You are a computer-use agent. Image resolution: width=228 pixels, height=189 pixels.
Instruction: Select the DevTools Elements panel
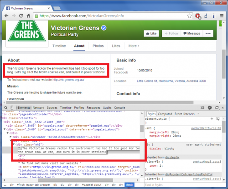(24, 107)
